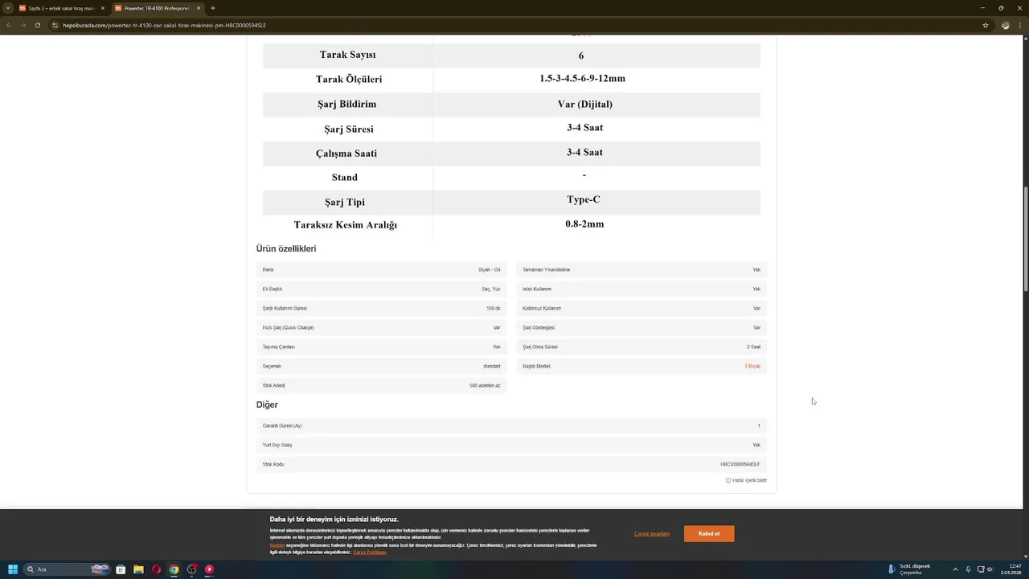Click the 'Kablosuz Kullanım' row

642,308
